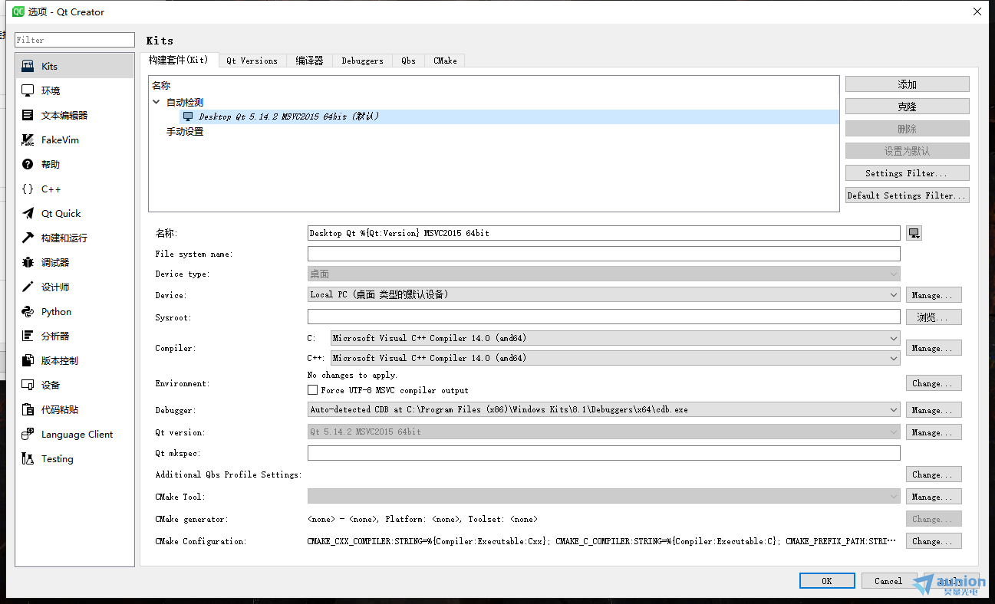Open the 分析器 settings category
This screenshot has height=604, width=995.
(x=74, y=336)
